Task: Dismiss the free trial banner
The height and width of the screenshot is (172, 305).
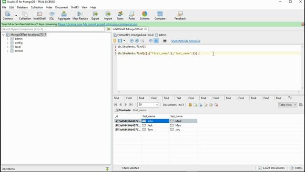Action: click(303, 24)
